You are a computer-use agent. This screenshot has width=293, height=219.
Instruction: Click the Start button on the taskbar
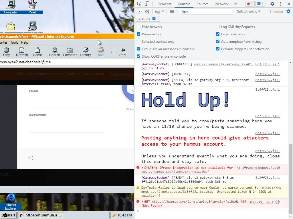(x=9, y=215)
